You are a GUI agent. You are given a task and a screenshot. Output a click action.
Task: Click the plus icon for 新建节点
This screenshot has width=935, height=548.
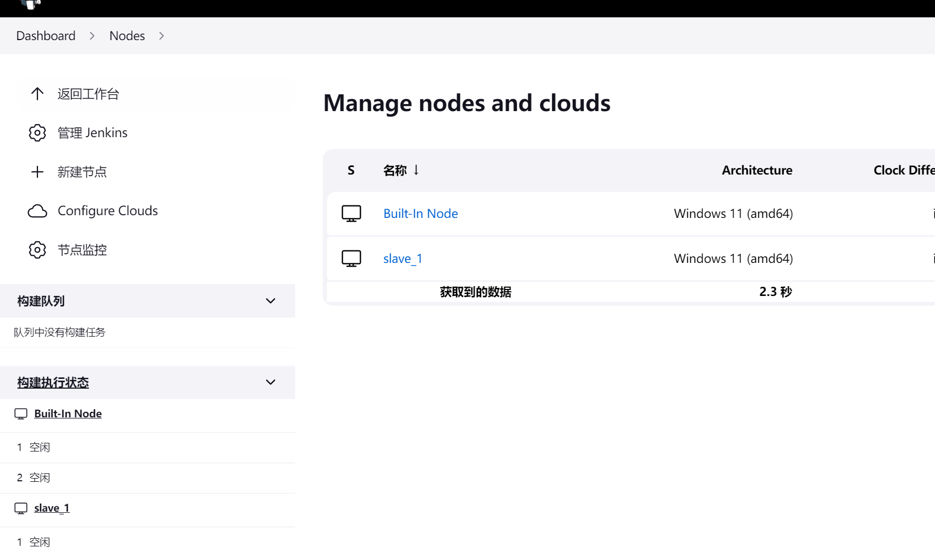click(x=37, y=172)
